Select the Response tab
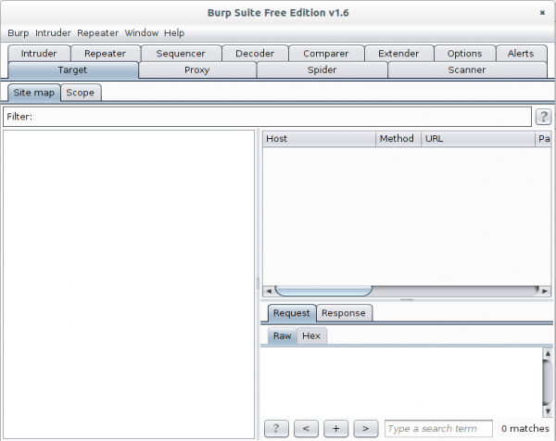Screen dimensions: 556x441 pos(344,313)
